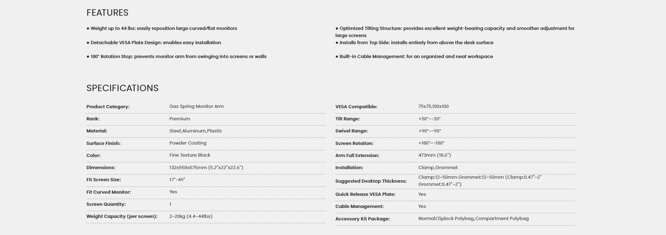
Task: Click the Product Category label
Action: [108, 107]
